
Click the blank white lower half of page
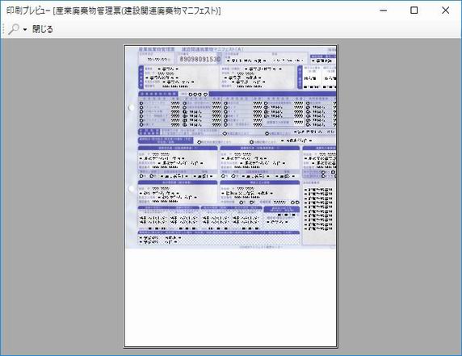pyautogui.click(x=230, y=297)
